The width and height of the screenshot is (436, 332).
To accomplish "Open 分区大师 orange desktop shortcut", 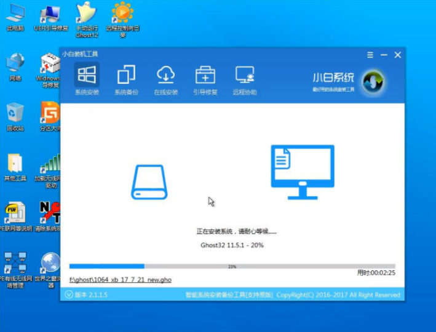I will coord(50,116).
